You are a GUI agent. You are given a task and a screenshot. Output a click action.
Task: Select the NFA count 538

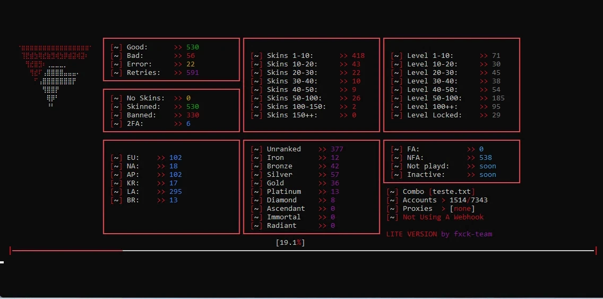coord(485,158)
